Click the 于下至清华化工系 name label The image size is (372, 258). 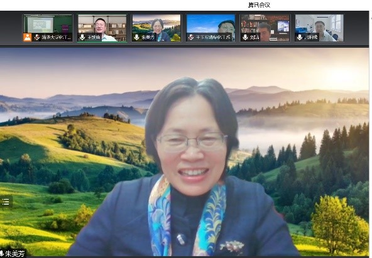click(213, 37)
